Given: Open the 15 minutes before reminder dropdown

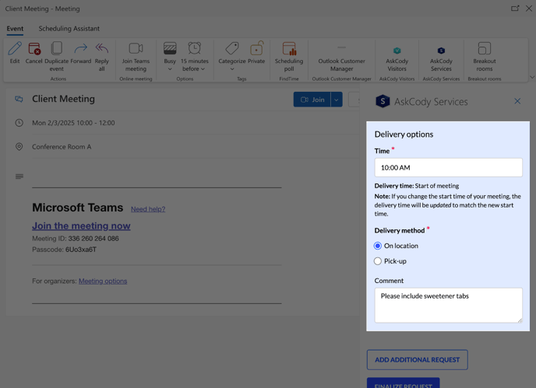Looking at the screenshot, I should 203,69.
